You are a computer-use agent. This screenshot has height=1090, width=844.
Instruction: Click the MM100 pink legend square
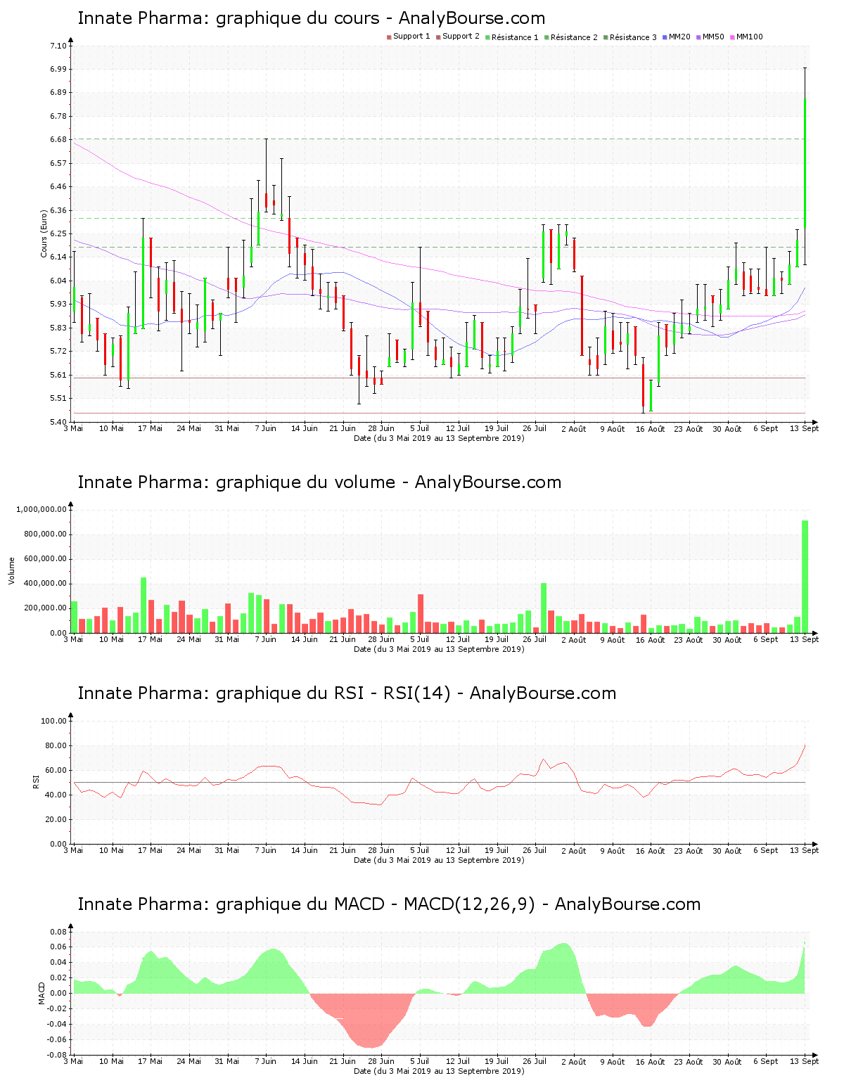733,37
